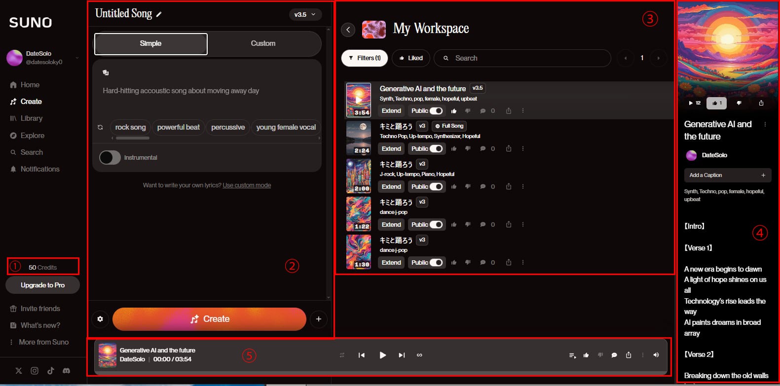Screen dimensions: 780x386
Task: Click the liked thumbs-up count in detail panel
Action: point(716,103)
